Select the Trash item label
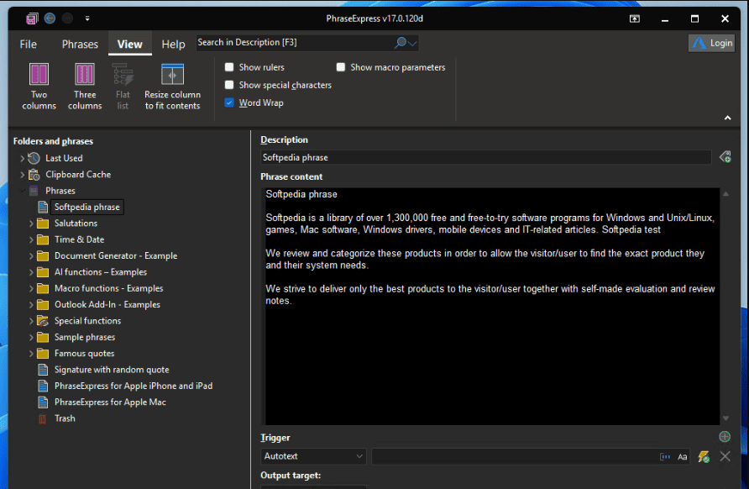The width and height of the screenshot is (749, 489). tap(65, 418)
